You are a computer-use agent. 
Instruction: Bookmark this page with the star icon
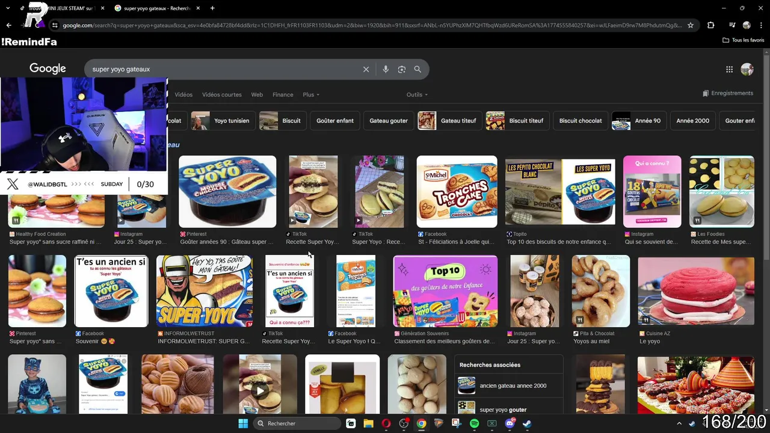click(x=691, y=25)
